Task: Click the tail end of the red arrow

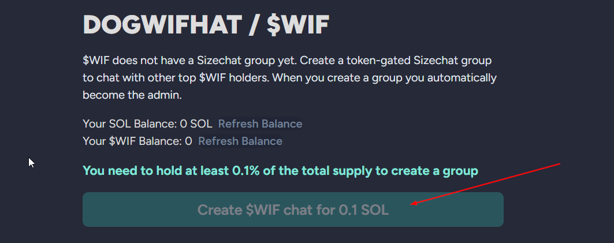Action: (x=559, y=165)
